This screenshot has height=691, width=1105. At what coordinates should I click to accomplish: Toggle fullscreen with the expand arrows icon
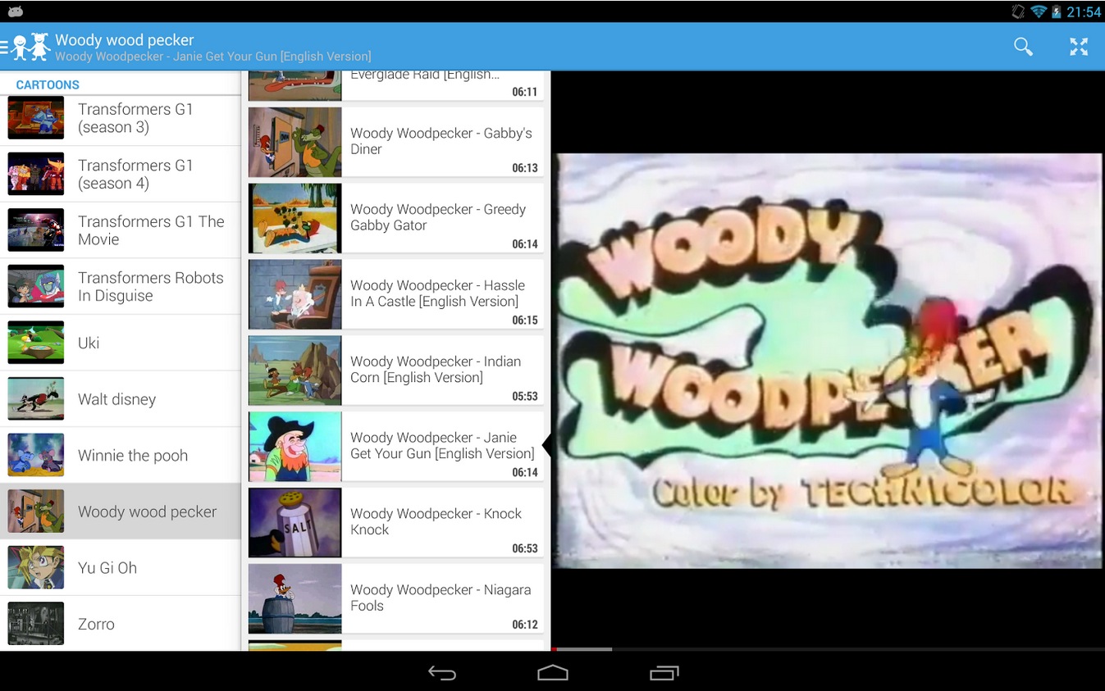coord(1078,47)
